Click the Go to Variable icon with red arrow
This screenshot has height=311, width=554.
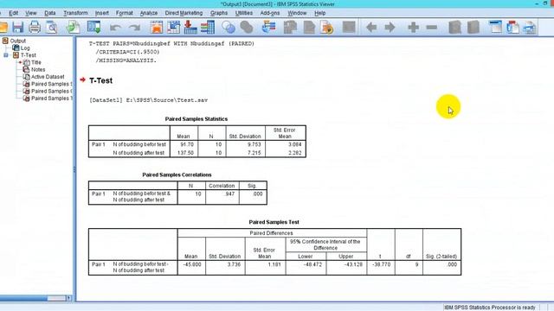pyautogui.click(x=190, y=27)
